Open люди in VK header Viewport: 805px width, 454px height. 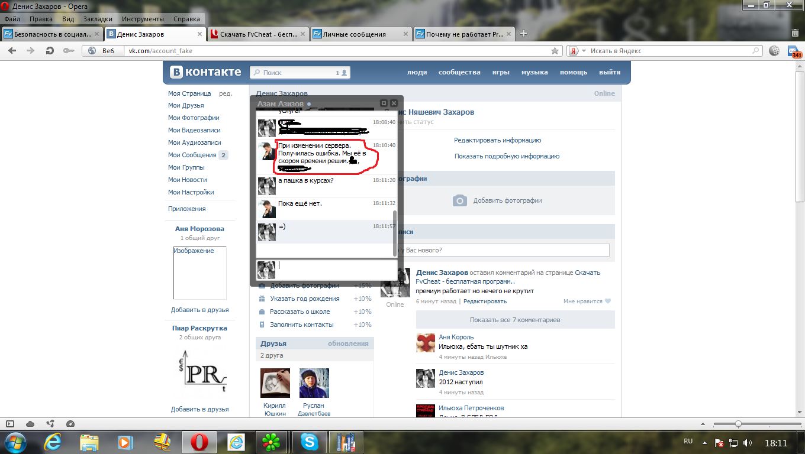tap(417, 72)
